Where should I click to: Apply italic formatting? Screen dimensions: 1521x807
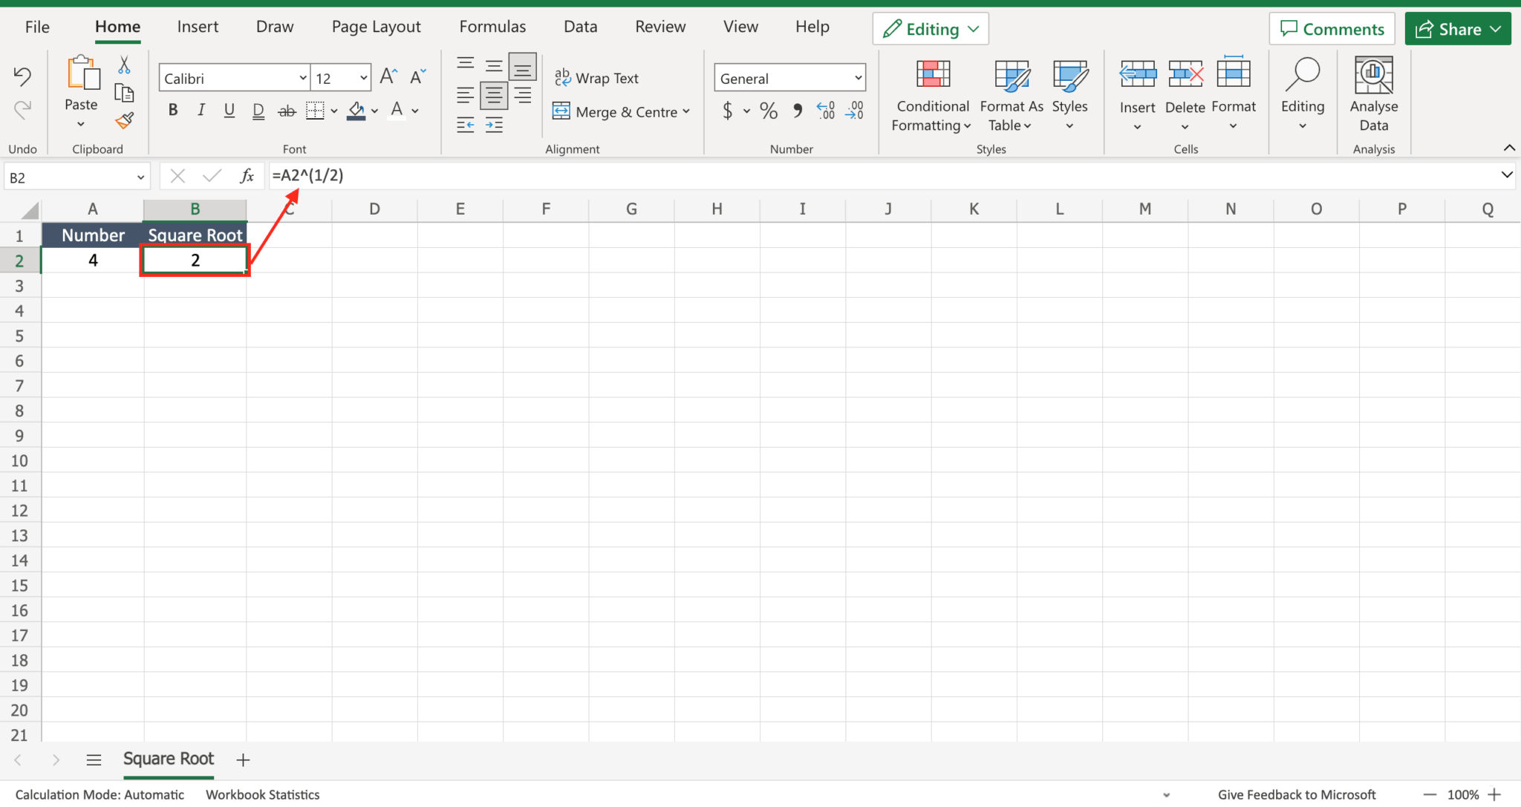201,109
